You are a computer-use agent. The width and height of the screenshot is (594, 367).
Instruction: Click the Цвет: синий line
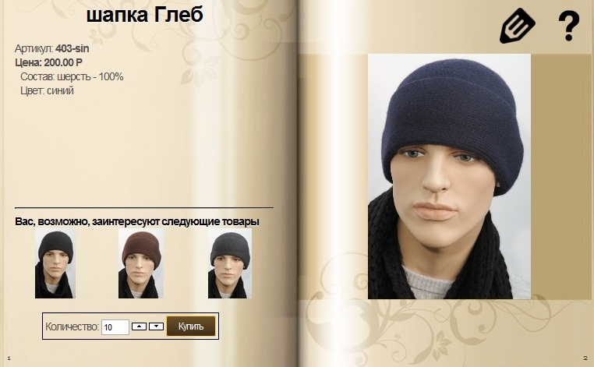47,90
